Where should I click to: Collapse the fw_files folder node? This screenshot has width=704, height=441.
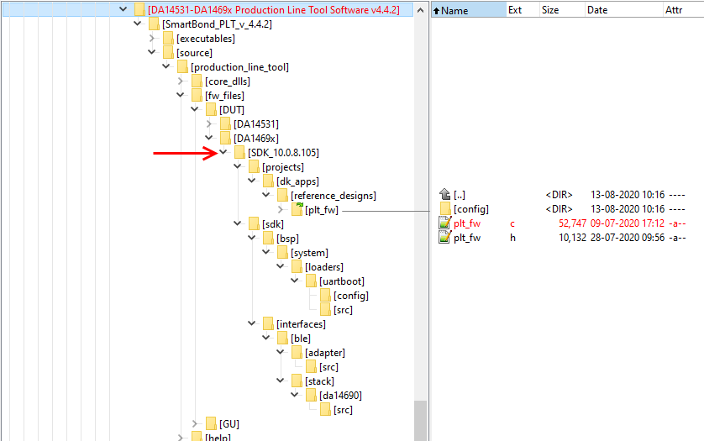click(181, 95)
